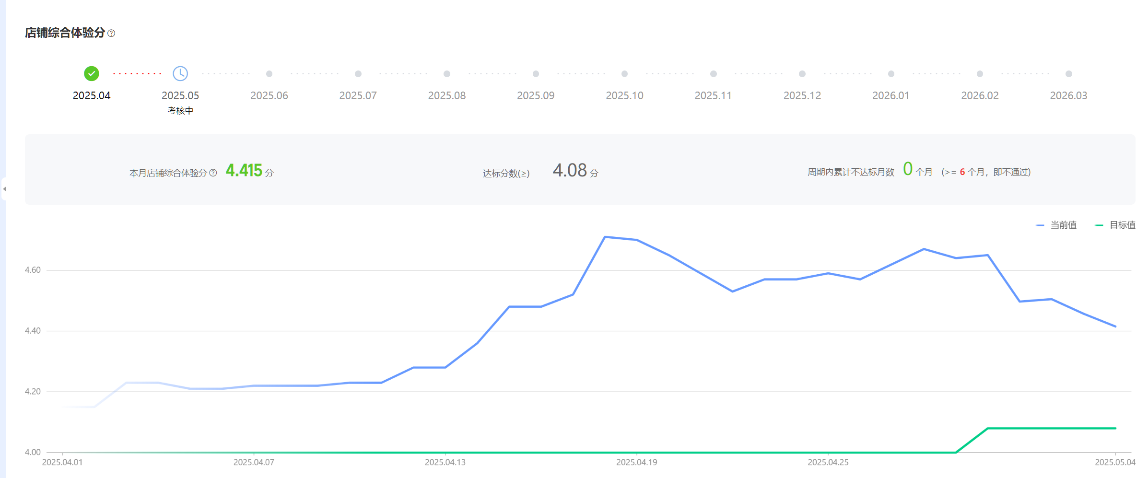Select the 2025.06 timeline dot
Screen dimensions: 1148x478
[x=269, y=74]
